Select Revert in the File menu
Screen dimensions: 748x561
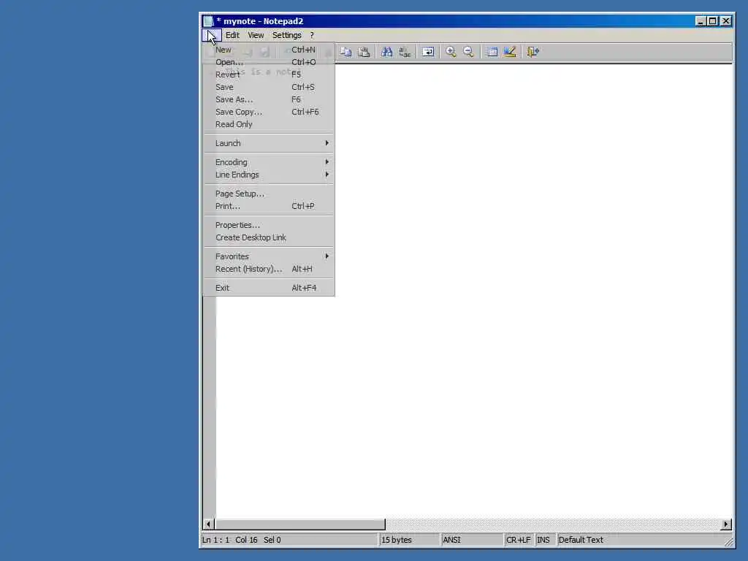pyautogui.click(x=269, y=75)
